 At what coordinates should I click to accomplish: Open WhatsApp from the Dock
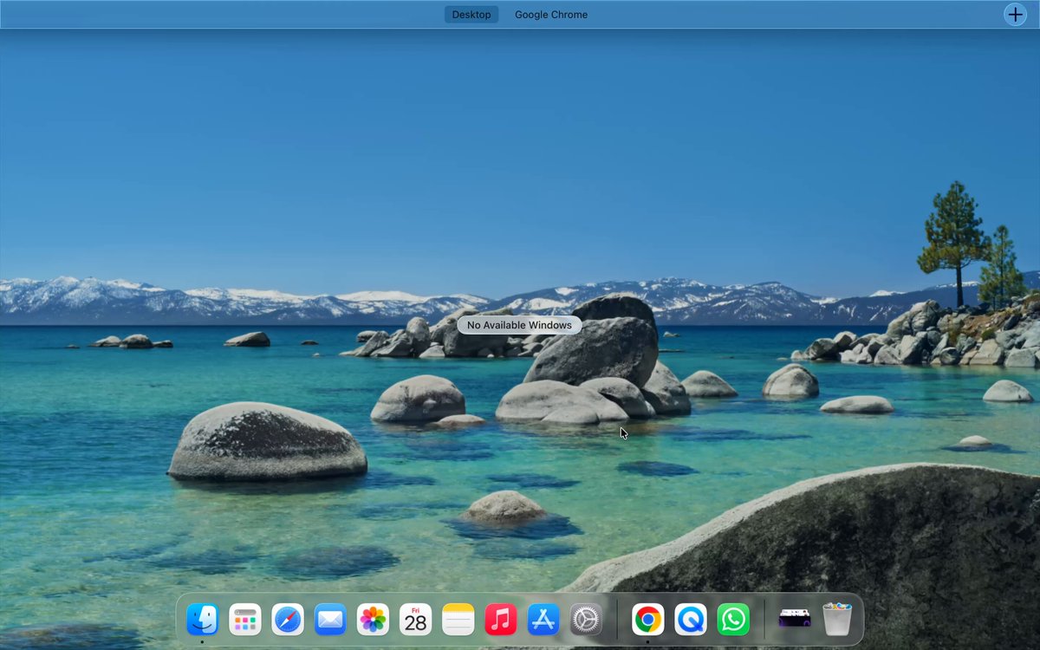tap(733, 620)
